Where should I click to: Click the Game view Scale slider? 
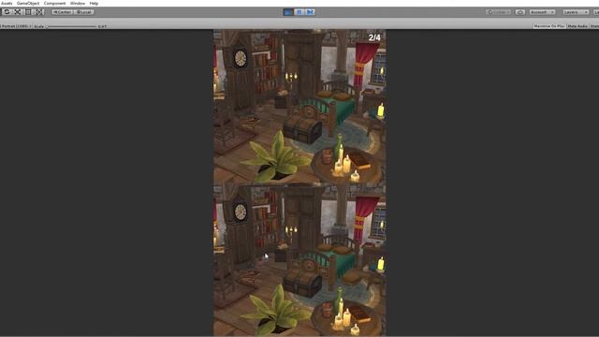coord(71,26)
